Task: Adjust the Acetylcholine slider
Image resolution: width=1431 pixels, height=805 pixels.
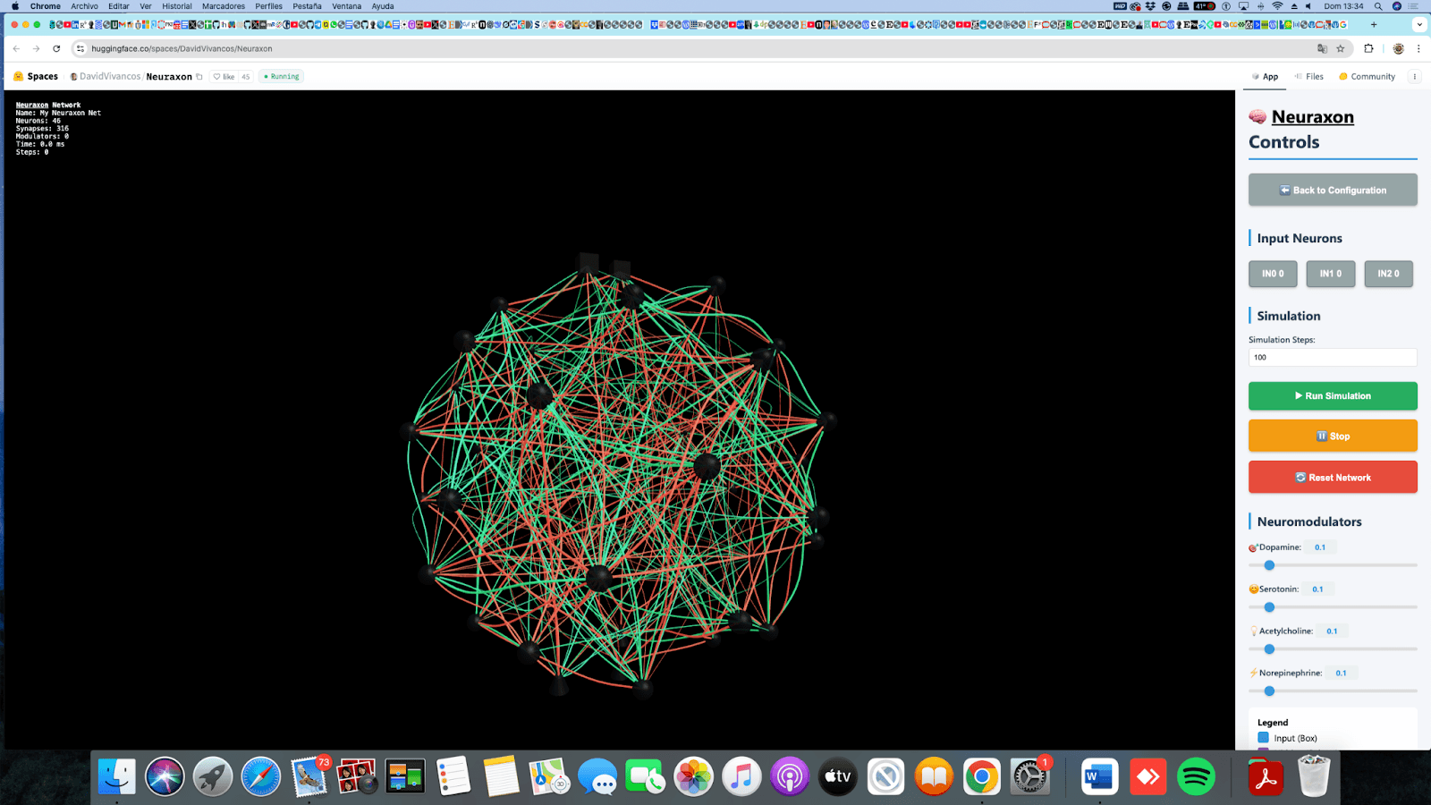Action: (x=1333, y=649)
